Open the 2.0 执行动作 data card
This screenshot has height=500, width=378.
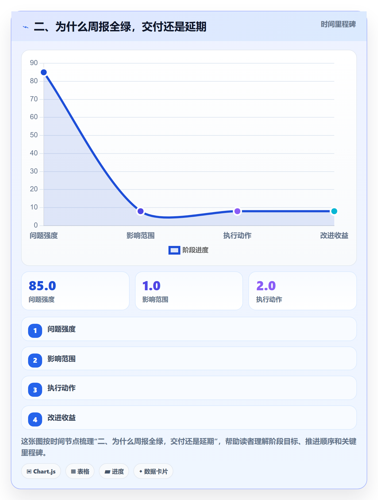point(302,291)
